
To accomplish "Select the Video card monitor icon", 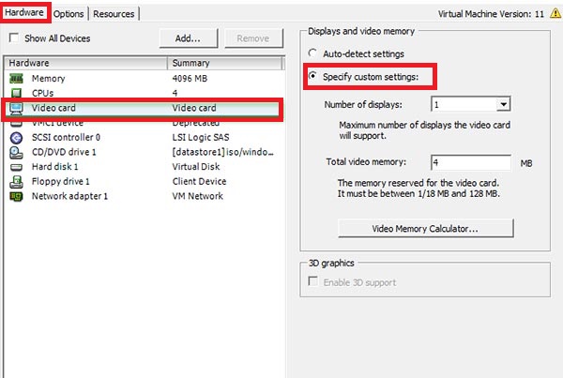I will 16,108.
